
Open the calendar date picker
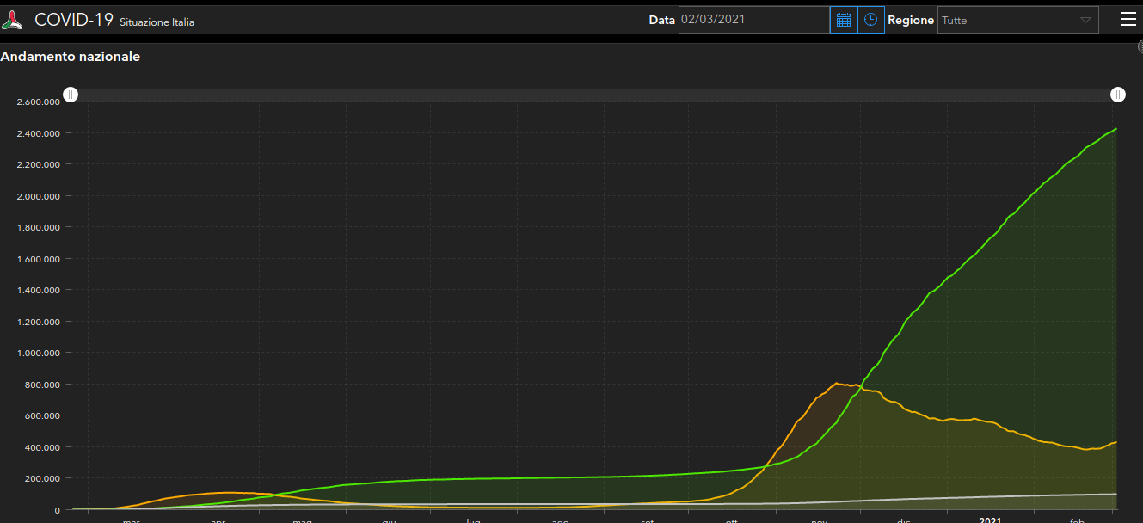coord(844,20)
